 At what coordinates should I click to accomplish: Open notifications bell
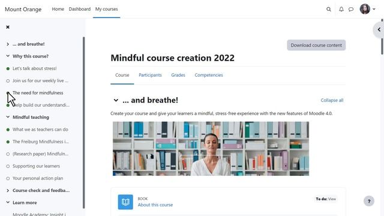coord(341,9)
